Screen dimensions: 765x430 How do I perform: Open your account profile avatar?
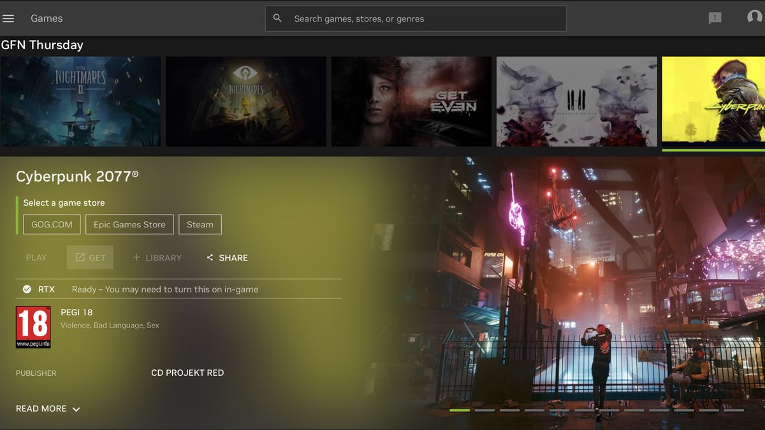click(754, 18)
